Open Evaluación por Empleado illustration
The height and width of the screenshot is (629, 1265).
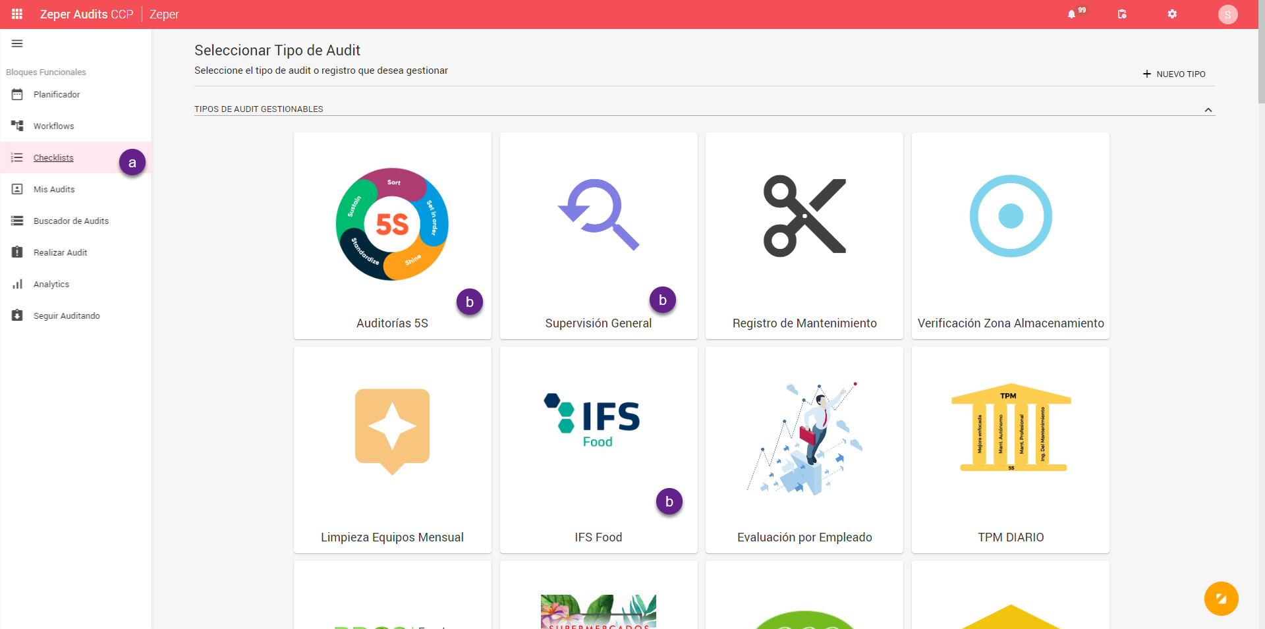point(804,438)
